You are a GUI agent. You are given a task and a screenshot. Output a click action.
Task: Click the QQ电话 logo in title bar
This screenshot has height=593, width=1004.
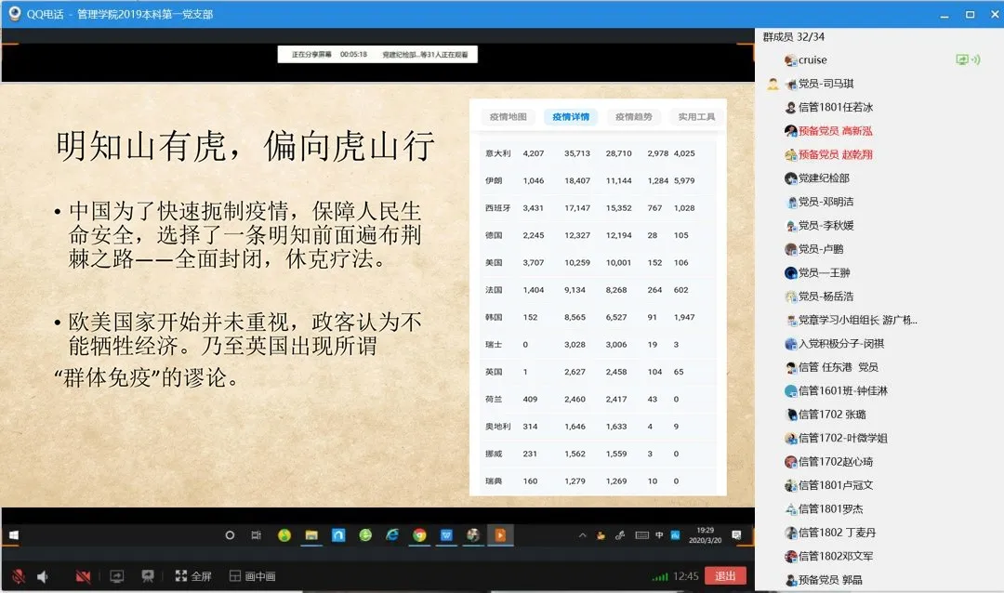(x=15, y=14)
